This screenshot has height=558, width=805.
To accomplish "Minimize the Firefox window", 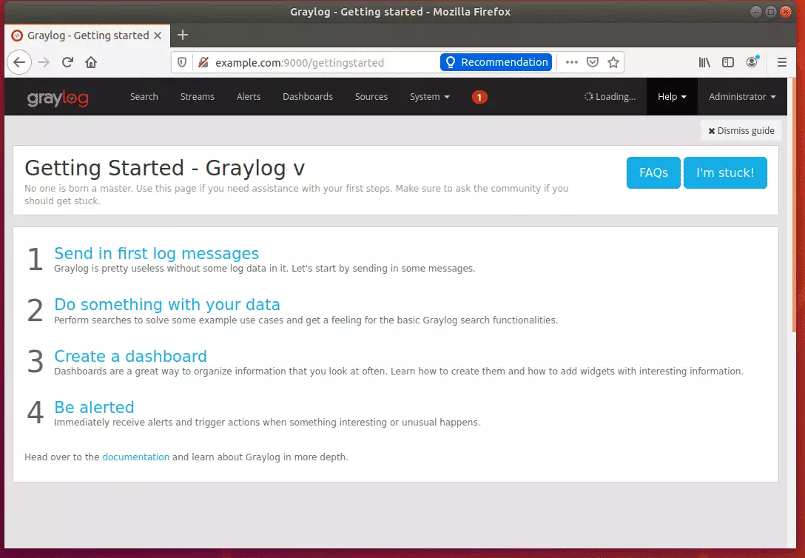I will coord(755,12).
